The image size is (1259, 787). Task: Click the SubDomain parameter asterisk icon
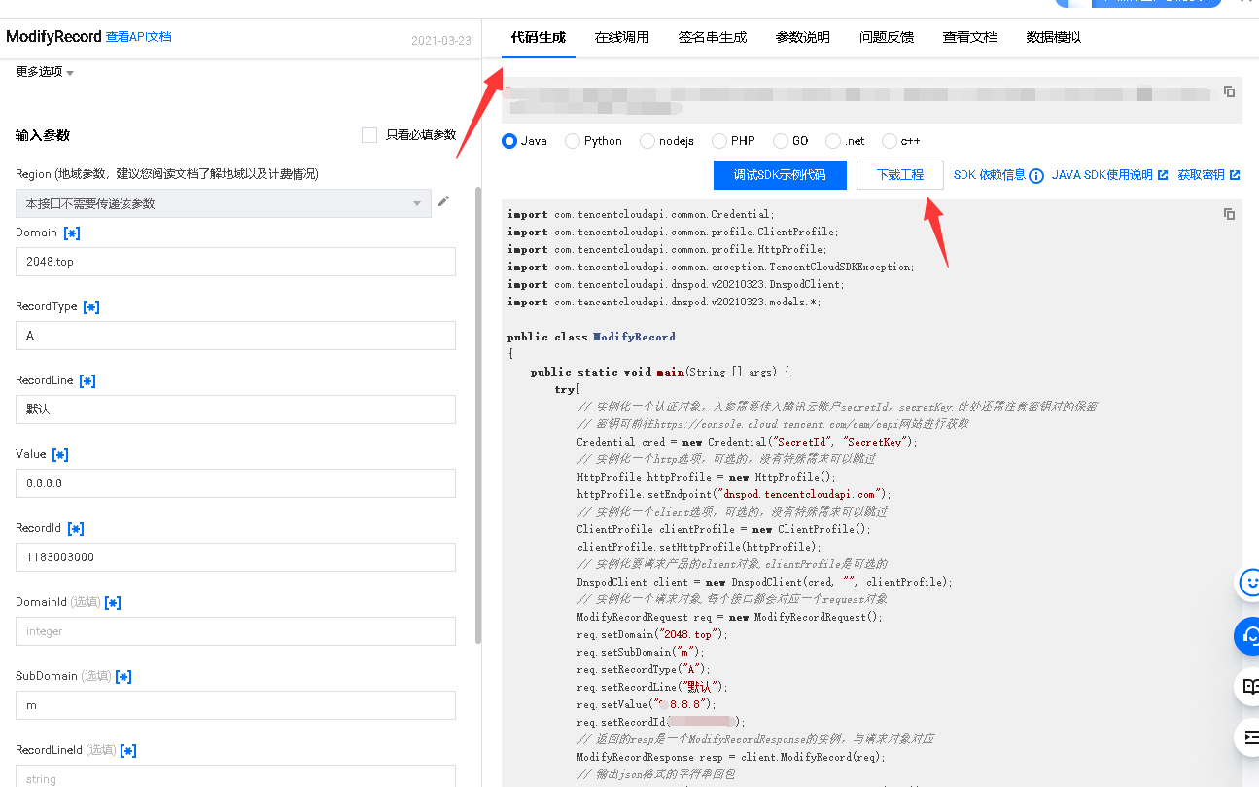click(123, 677)
